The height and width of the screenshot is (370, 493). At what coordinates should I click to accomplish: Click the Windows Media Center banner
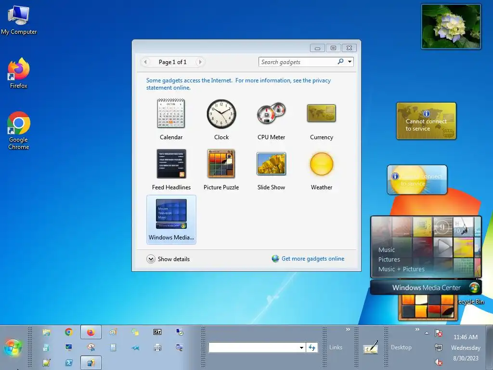pyautogui.click(x=426, y=287)
